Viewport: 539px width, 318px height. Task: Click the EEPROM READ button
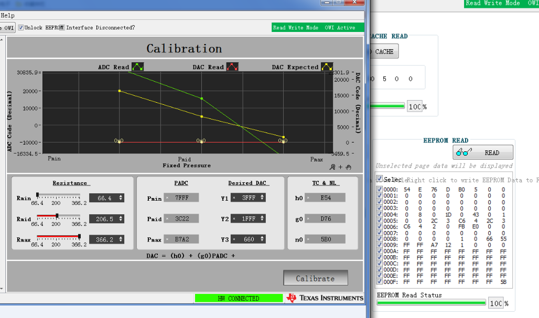click(483, 152)
